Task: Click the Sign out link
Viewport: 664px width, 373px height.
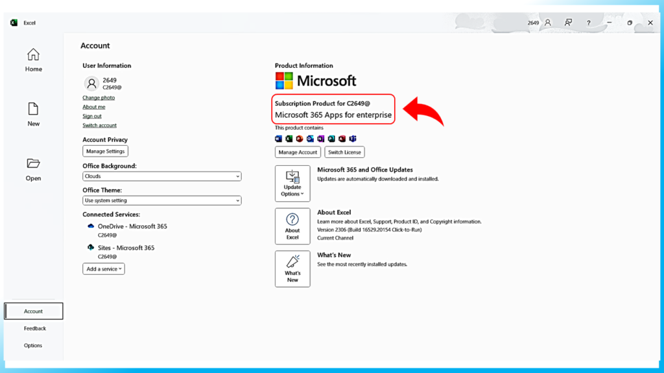Action: (92, 117)
